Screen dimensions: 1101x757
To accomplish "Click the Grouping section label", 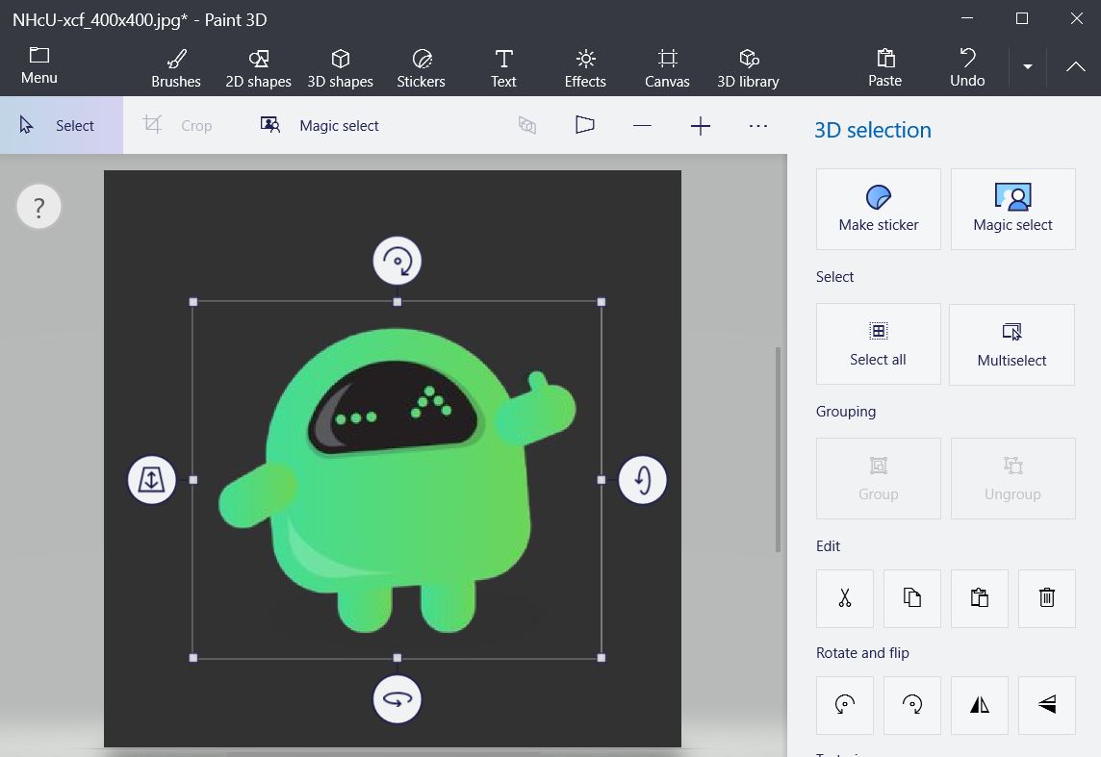I will pos(845,412).
